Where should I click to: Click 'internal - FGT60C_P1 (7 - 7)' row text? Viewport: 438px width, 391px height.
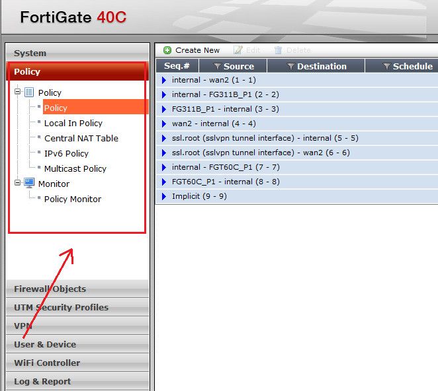(x=226, y=167)
